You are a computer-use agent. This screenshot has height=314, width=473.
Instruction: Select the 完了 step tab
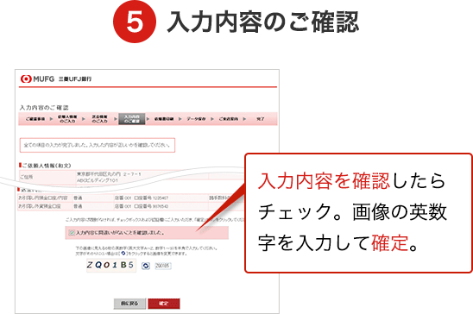[261, 119]
